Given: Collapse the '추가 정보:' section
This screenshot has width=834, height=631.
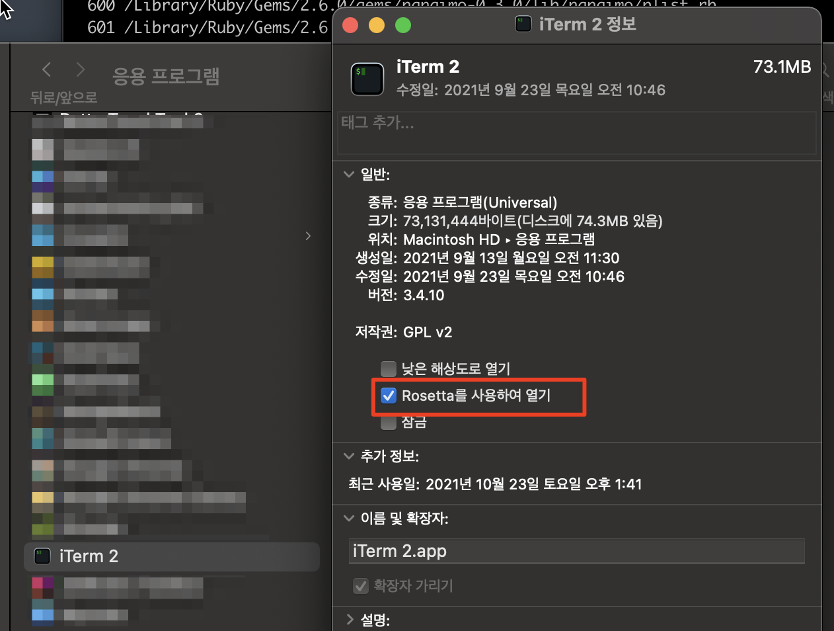Looking at the screenshot, I should click(349, 456).
